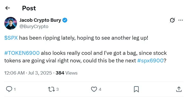The height and width of the screenshot is (97, 186).
Task: Like the post with the heart icon
Action: click(94, 89)
